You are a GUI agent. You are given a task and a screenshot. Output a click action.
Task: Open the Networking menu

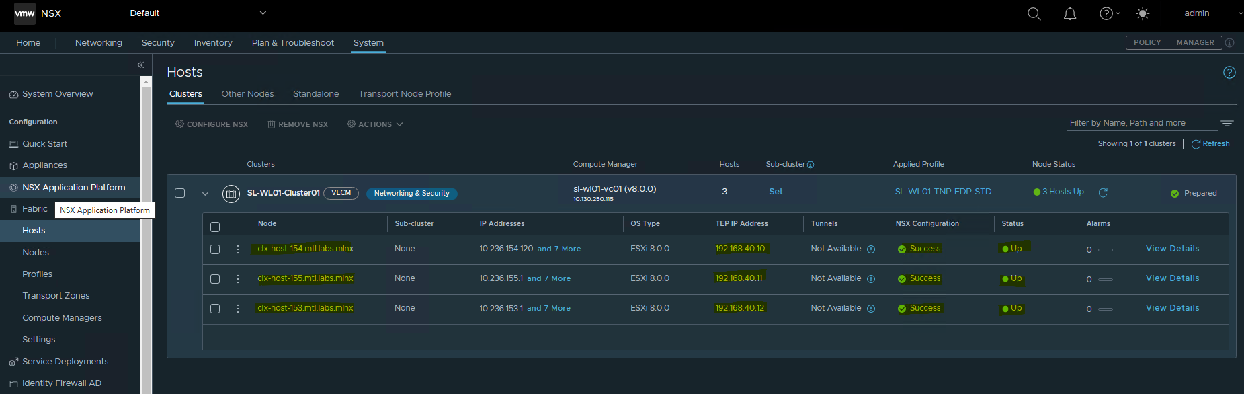(x=99, y=42)
